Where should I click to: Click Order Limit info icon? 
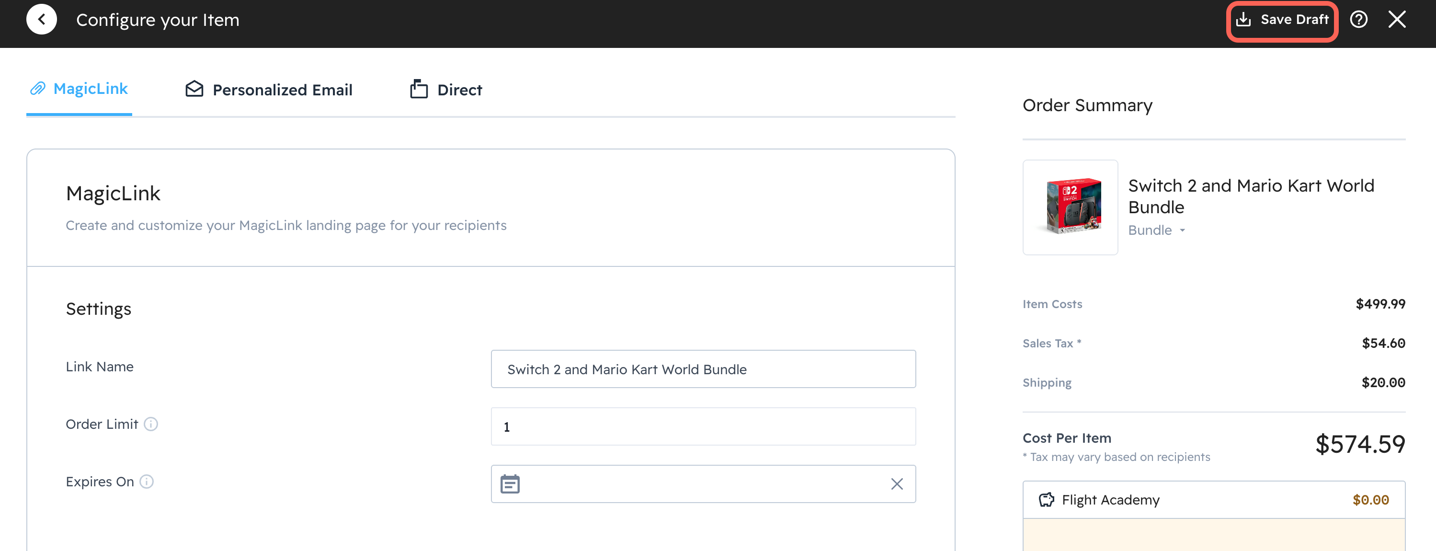point(151,425)
